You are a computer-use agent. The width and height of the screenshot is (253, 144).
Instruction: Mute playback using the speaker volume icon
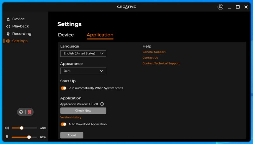click(7, 128)
